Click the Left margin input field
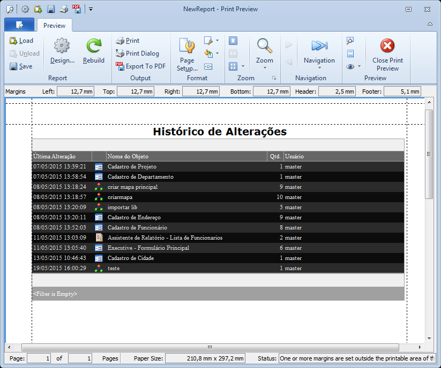This screenshot has width=441, height=368. (76, 91)
